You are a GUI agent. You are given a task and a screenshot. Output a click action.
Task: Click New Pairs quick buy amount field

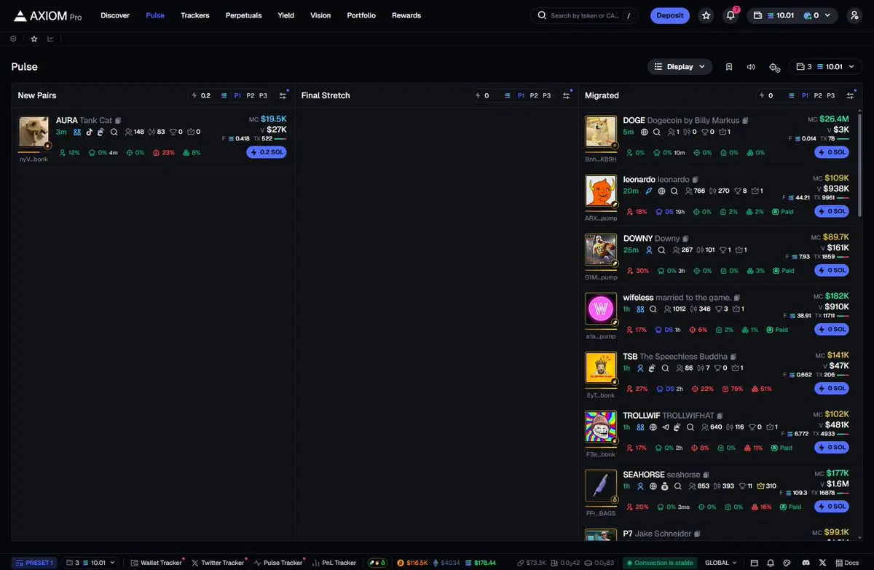(204, 95)
